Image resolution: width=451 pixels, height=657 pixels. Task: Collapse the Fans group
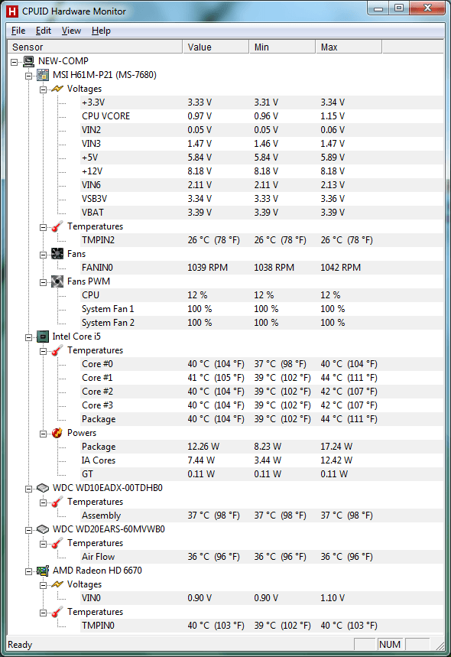pos(43,255)
